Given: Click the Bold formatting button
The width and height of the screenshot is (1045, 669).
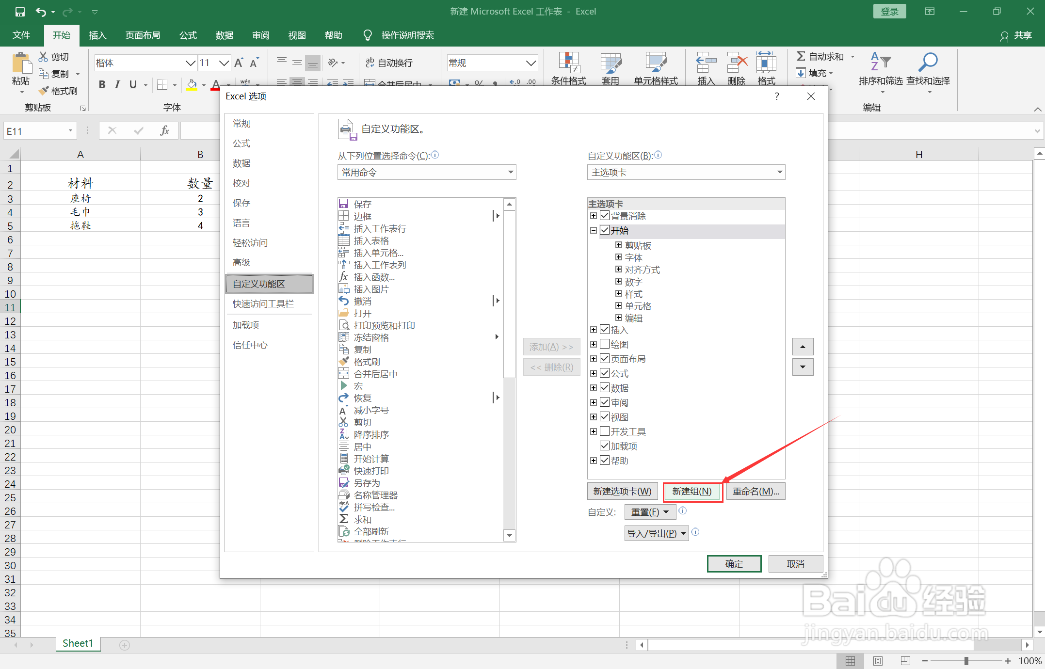Looking at the screenshot, I should (102, 85).
